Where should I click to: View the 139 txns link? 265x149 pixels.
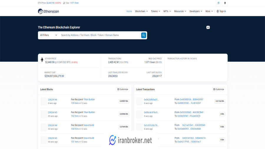pos(75,103)
